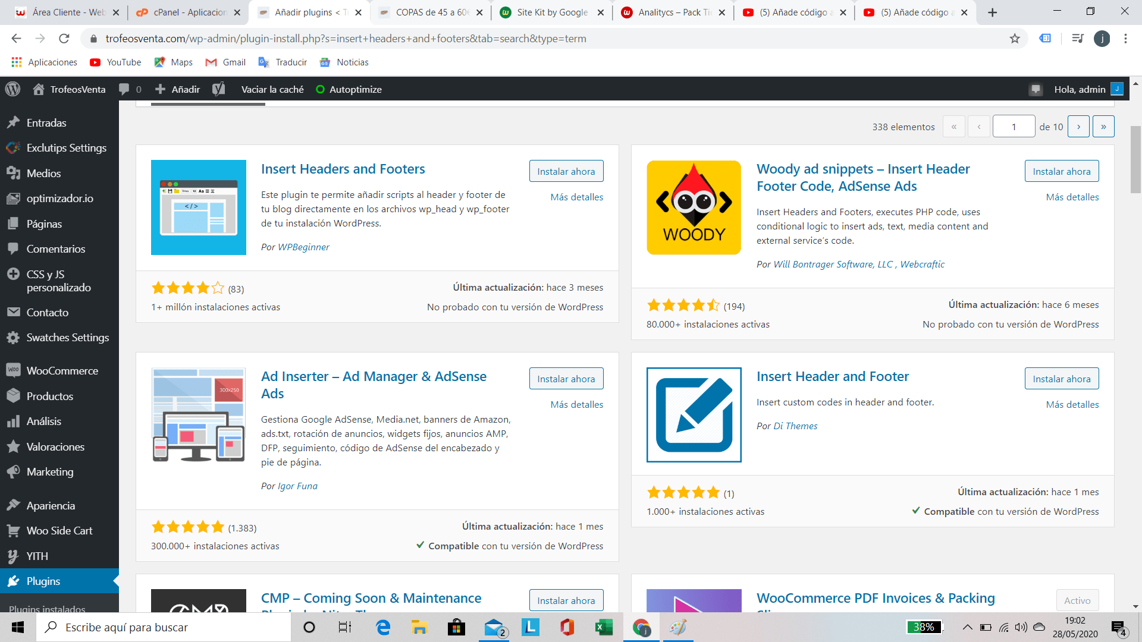This screenshot has height=642, width=1142.
Task: Open the Gmail bookmark
Action: click(225, 62)
